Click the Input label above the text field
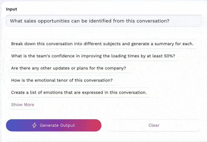The width and height of the screenshot is (207, 142). (12, 9)
